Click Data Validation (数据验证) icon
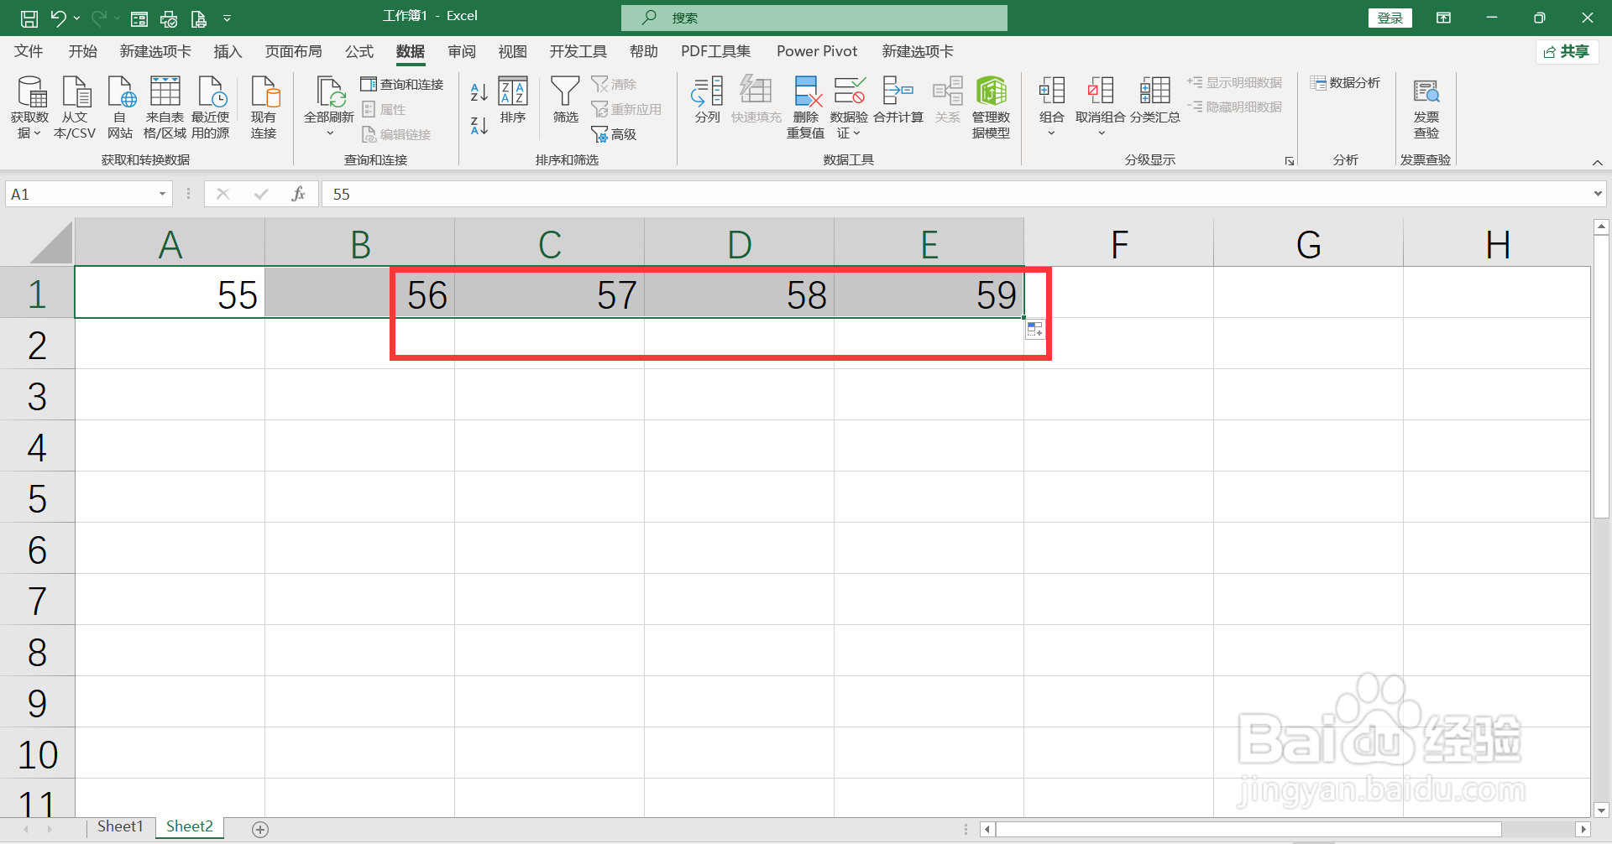Screen dimensions: 1612x844 [849, 99]
